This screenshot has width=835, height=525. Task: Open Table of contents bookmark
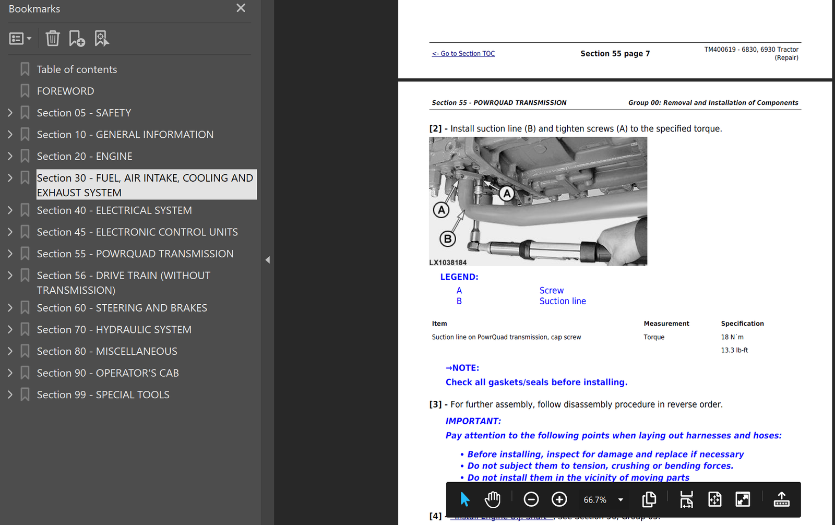pyautogui.click(x=77, y=69)
